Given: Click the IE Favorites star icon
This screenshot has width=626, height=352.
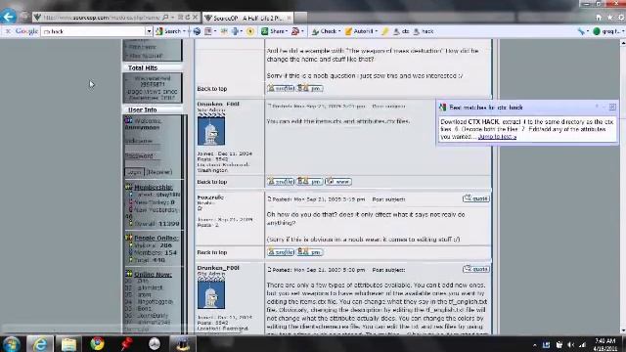Looking at the screenshot, I should 610,18.
